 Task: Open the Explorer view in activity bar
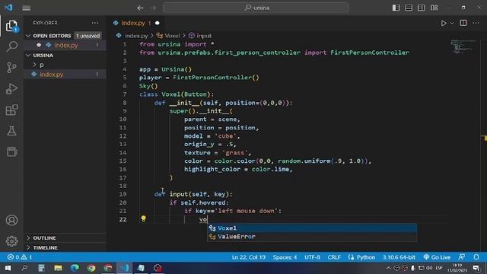click(11, 26)
